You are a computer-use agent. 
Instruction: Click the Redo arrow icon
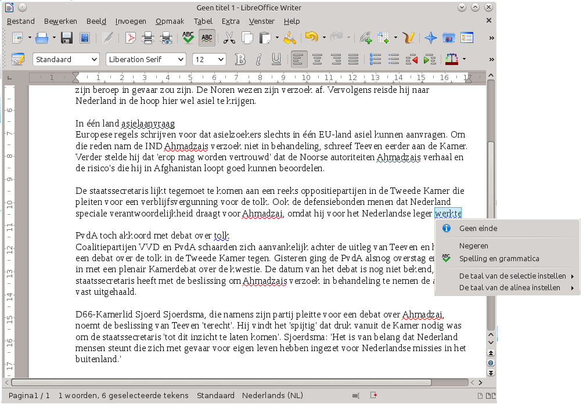(336, 37)
